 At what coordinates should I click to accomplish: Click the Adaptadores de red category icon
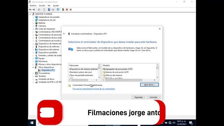tap(36, 20)
